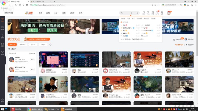Open the 鱼吧 nav item

[80, 13]
